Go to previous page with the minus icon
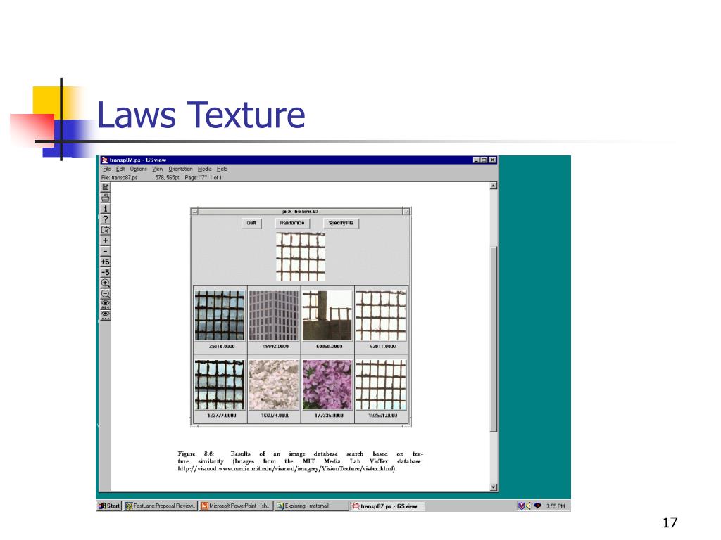The height and width of the screenshot is (540, 721). 106,251
